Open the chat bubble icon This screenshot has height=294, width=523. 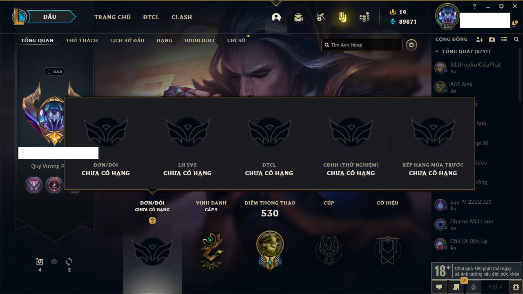[439, 287]
